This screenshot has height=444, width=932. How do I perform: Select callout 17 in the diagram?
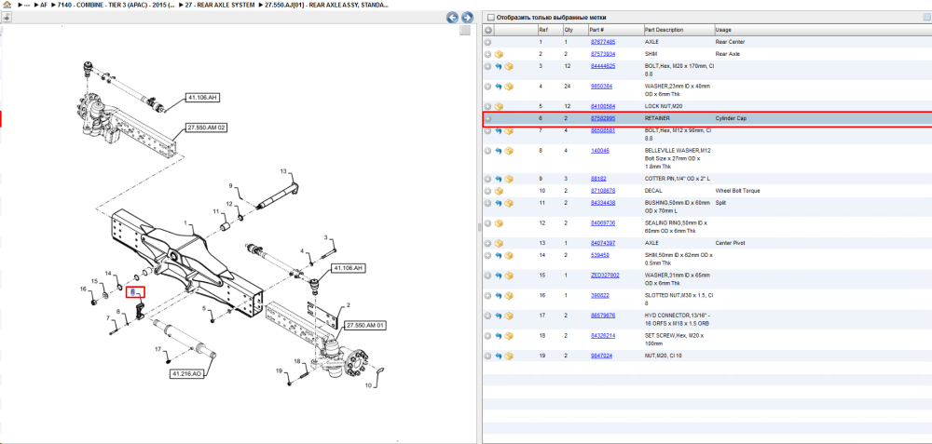point(158,348)
